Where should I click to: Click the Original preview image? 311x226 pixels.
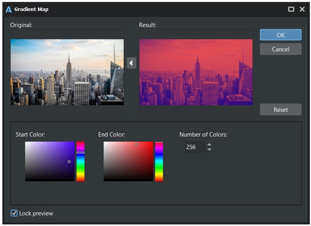pyautogui.click(x=67, y=72)
